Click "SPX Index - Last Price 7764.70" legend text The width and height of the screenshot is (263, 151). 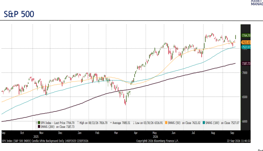click(58, 123)
